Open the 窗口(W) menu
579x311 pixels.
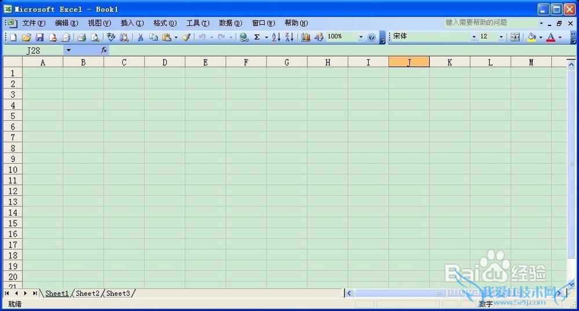263,23
